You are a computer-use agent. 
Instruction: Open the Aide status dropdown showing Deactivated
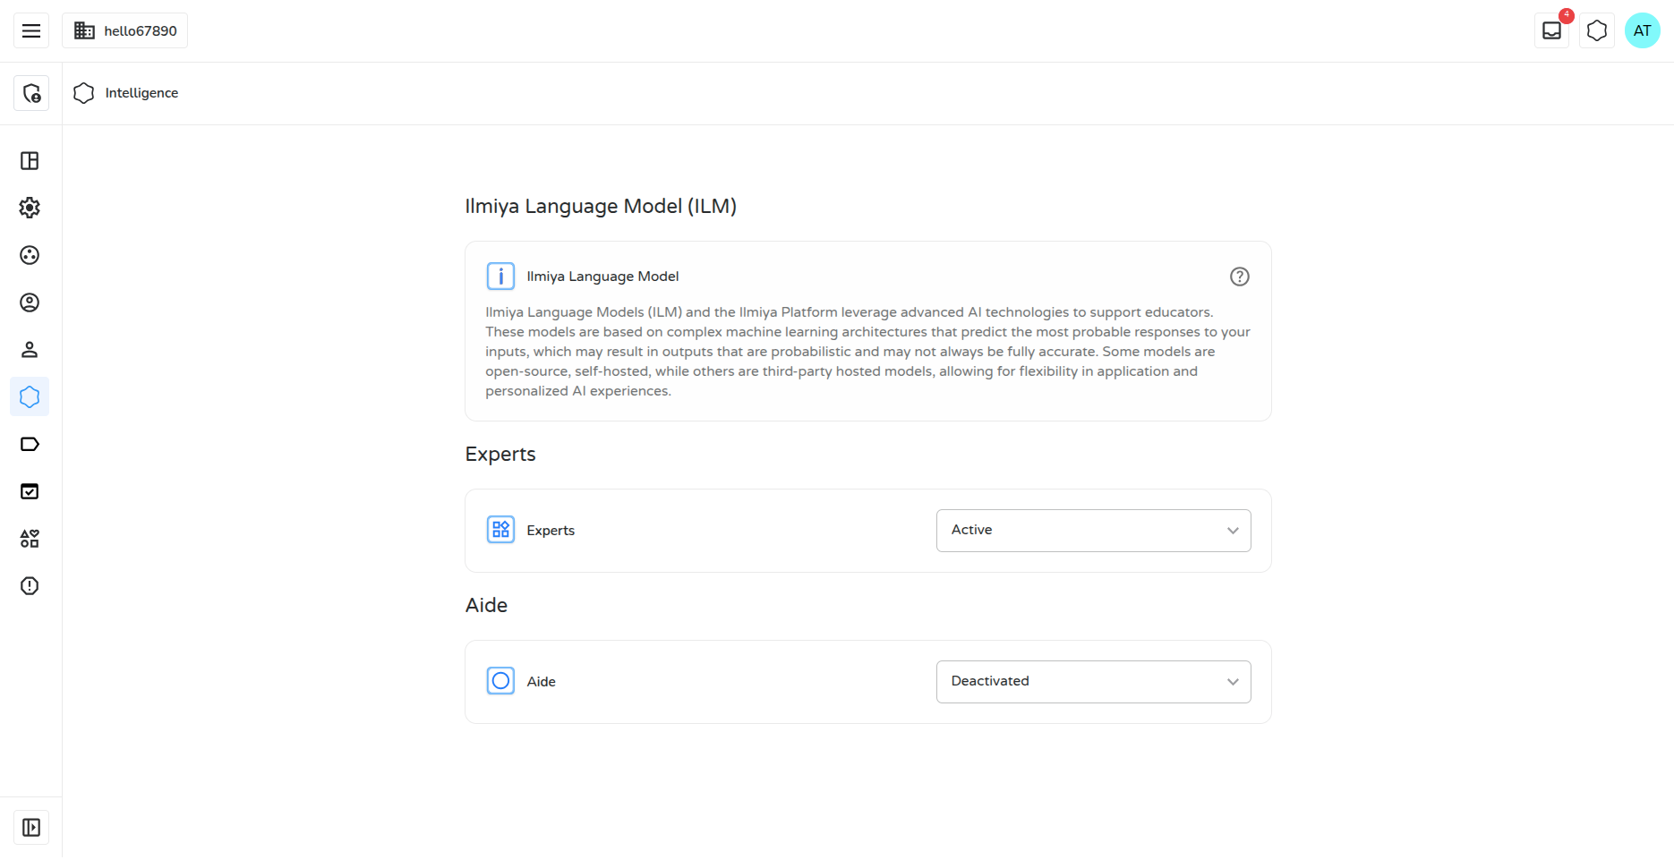coord(1093,682)
